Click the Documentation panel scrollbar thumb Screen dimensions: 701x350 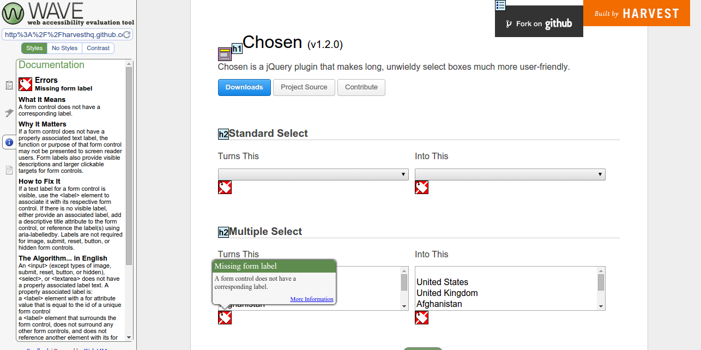[x=129, y=165]
